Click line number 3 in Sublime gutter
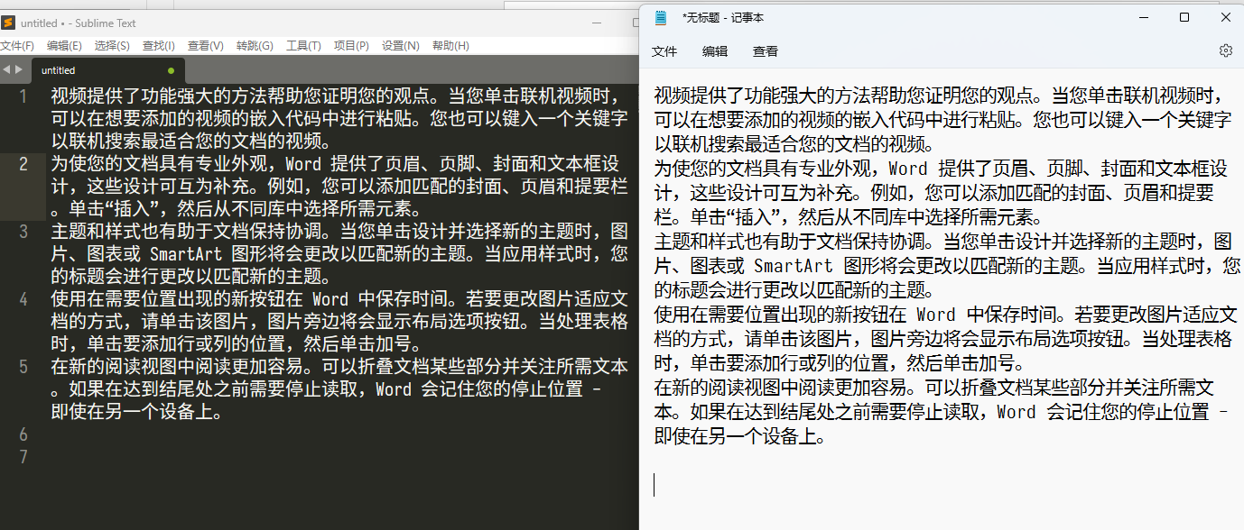 click(23, 232)
